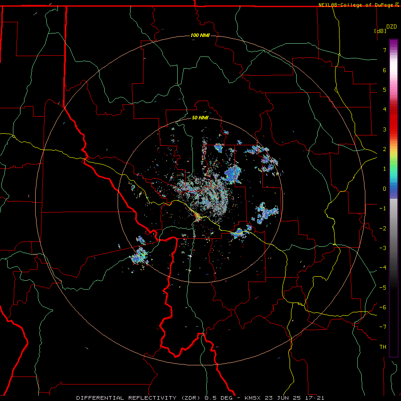Click the -2 value on color scale
This screenshot has width=401, height=401.
(x=383, y=228)
